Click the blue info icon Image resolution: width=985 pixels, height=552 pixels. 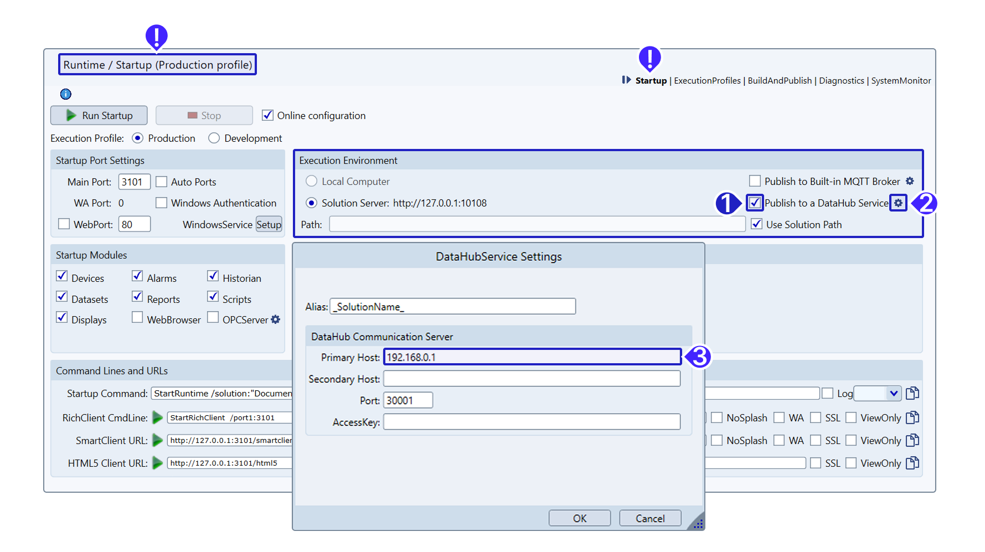65,94
